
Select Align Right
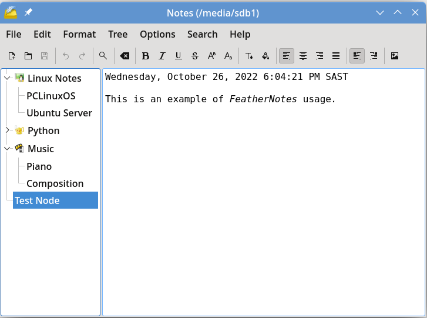(x=320, y=56)
